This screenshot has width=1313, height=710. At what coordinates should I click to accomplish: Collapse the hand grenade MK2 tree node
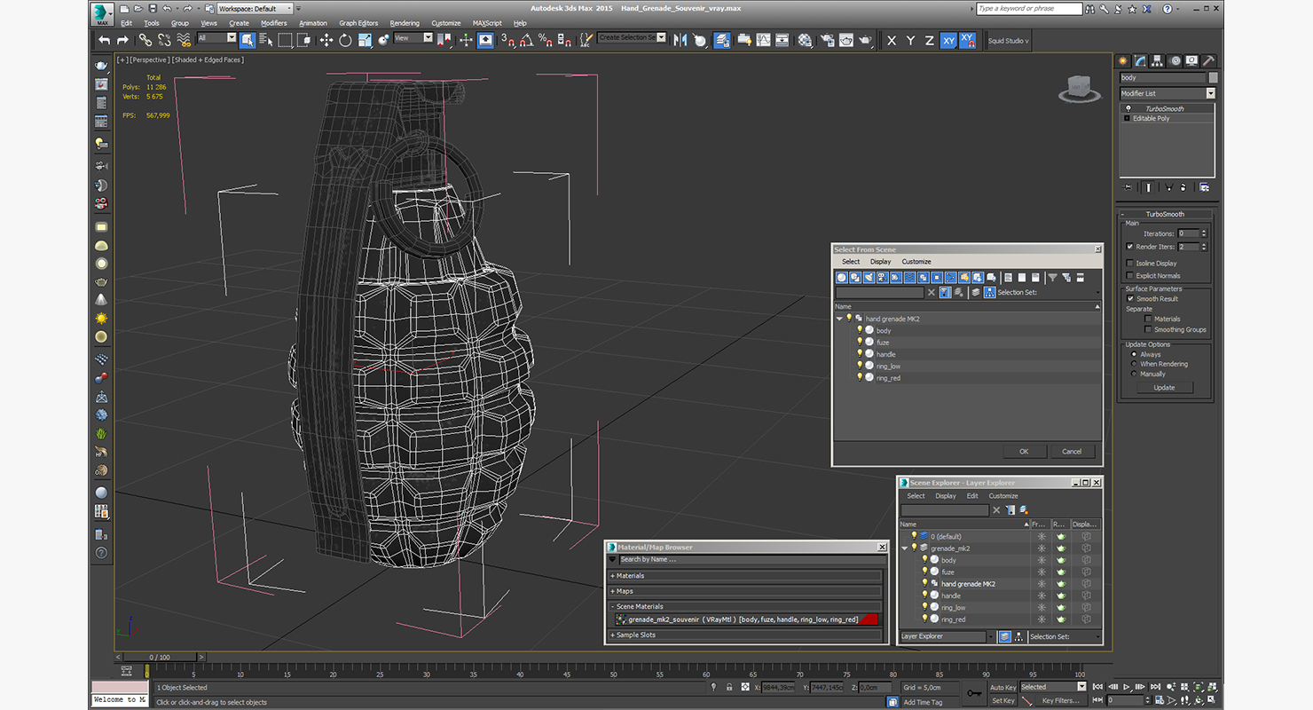pos(839,319)
